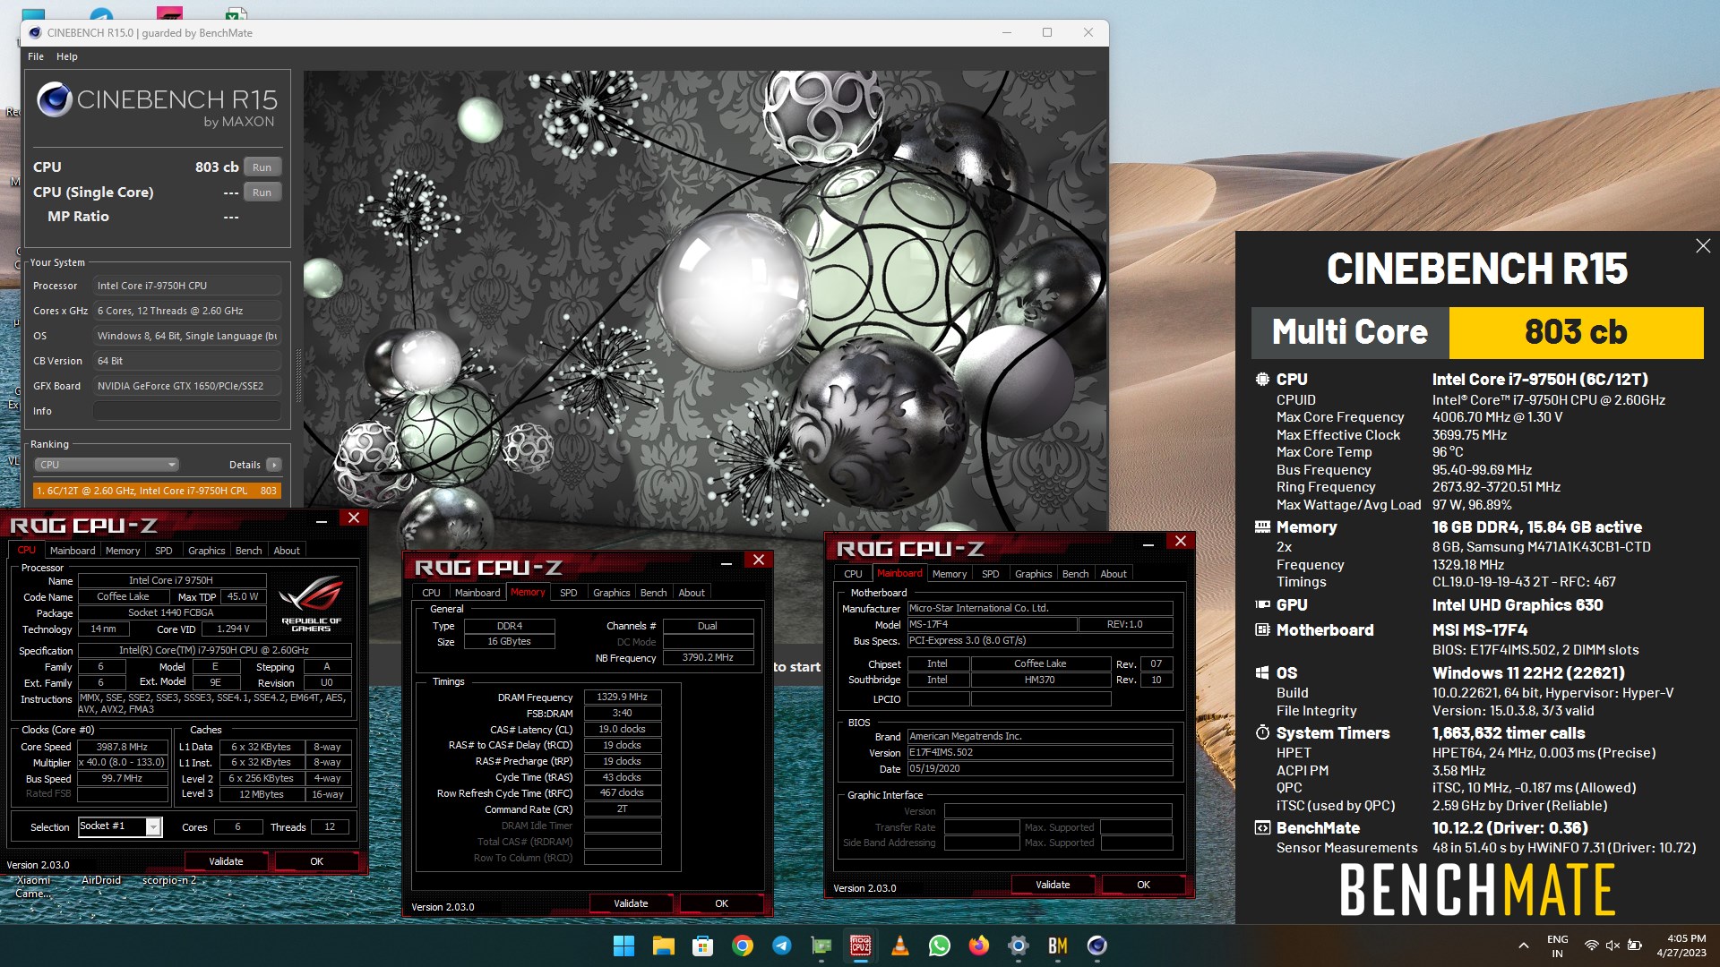Viewport: 1720px width, 967px height.
Task: Run the CPU multi-core benchmark
Action: (x=262, y=167)
